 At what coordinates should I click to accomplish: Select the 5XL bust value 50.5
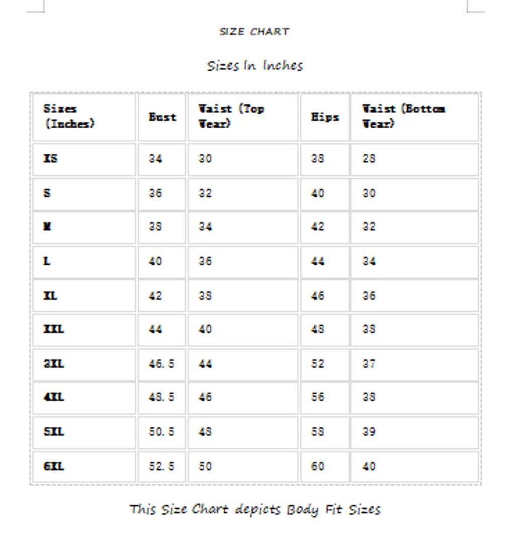(x=161, y=432)
